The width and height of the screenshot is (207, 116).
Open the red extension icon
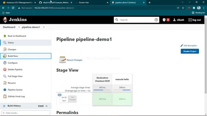(189, 8)
